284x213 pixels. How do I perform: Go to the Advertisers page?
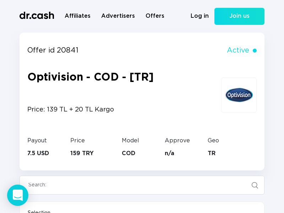coord(118,16)
